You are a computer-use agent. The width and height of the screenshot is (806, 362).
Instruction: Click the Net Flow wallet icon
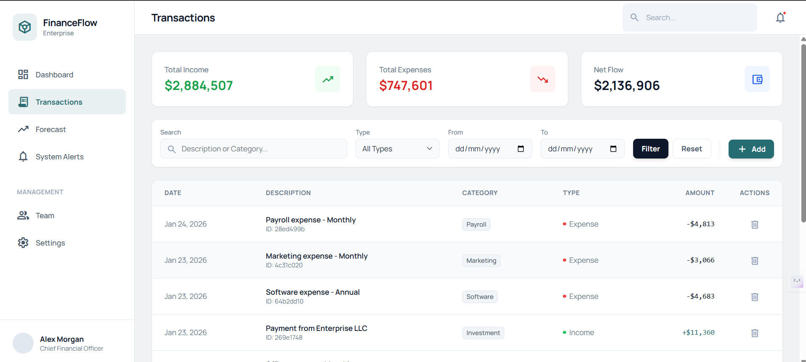pos(757,79)
